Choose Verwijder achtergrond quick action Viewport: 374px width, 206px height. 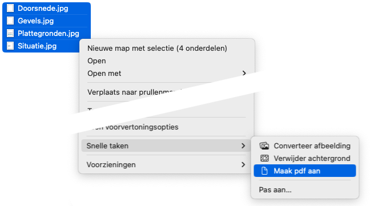click(x=305, y=158)
